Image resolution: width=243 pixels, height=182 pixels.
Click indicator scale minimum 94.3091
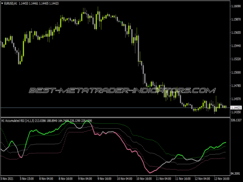click(236, 174)
